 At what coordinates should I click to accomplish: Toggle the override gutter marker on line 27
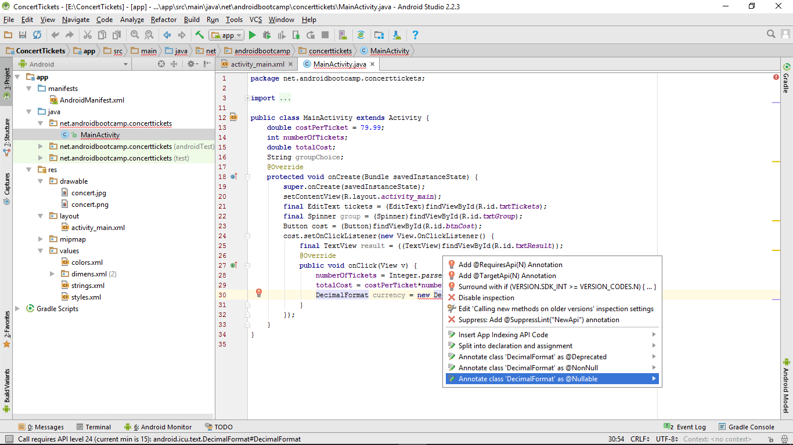[233, 265]
